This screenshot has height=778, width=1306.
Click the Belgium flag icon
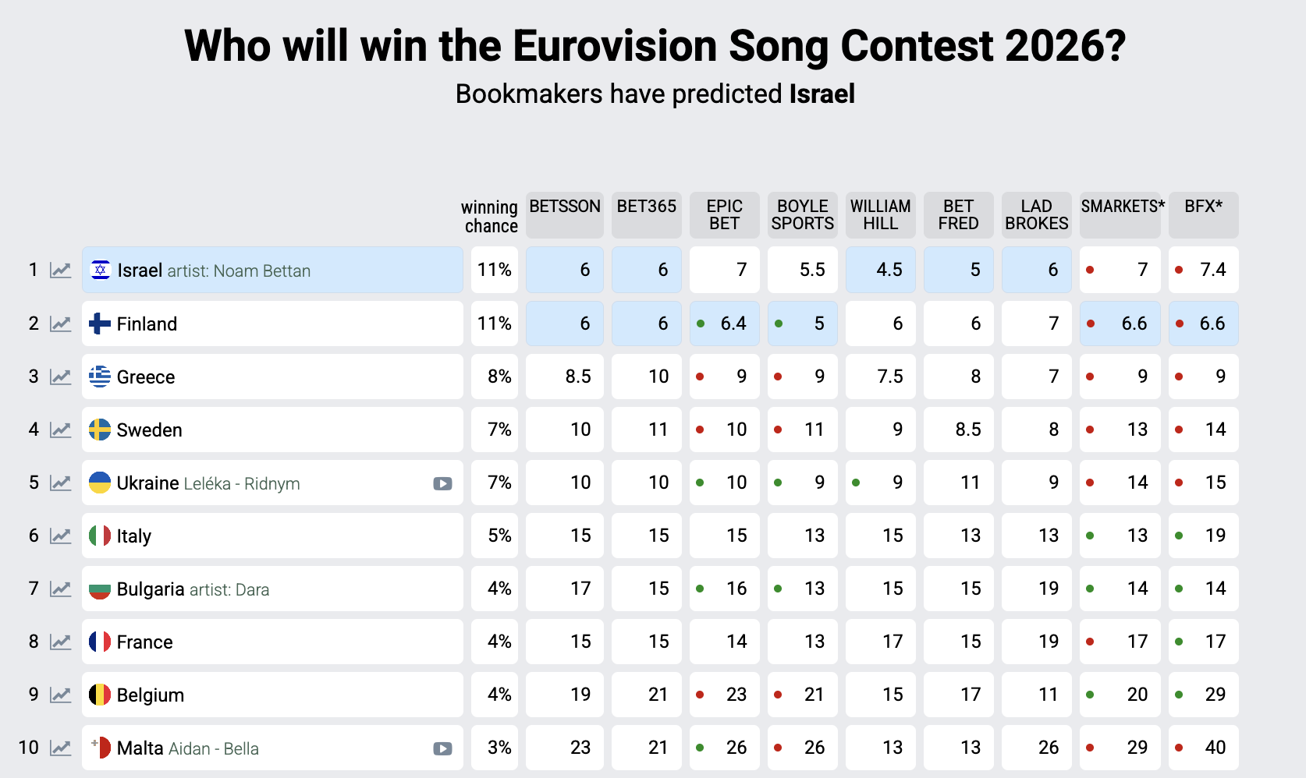(x=99, y=695)
